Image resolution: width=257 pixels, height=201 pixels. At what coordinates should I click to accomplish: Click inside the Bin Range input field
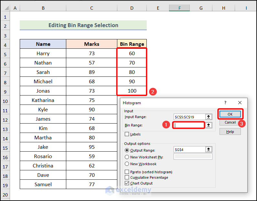pyautogui.click(x=189, y=125)
